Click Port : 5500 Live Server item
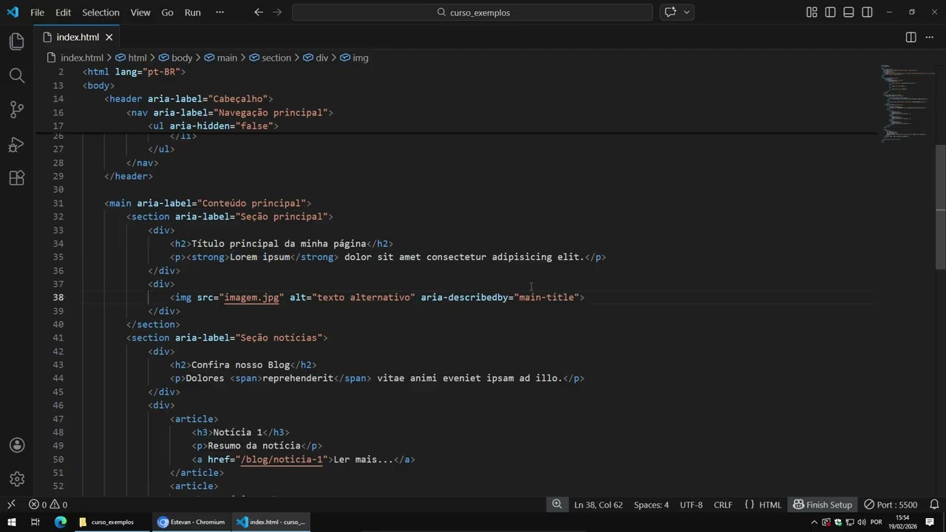This screenshot has height=532, width=946. [891, 505]
